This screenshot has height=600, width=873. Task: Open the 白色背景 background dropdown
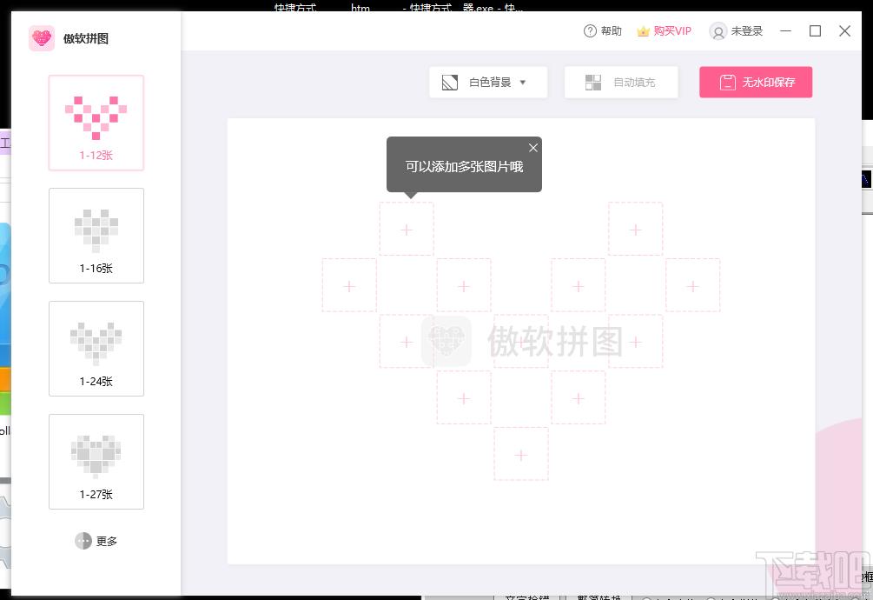488,83
